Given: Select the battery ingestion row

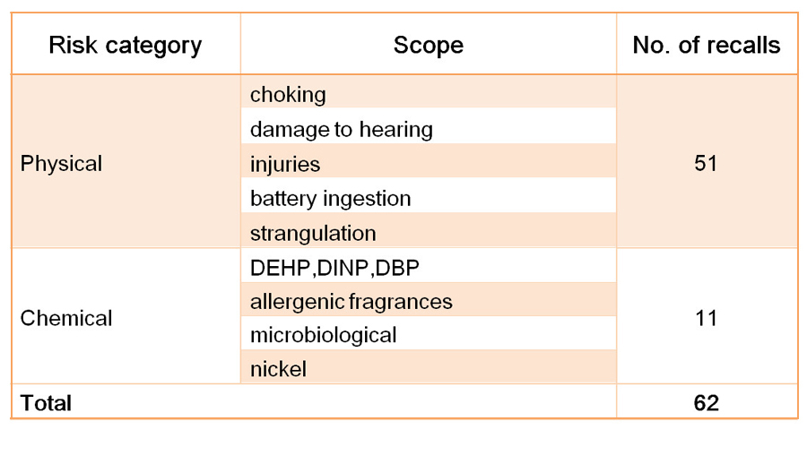Looking at the screenshot, I should click(330, 198).
